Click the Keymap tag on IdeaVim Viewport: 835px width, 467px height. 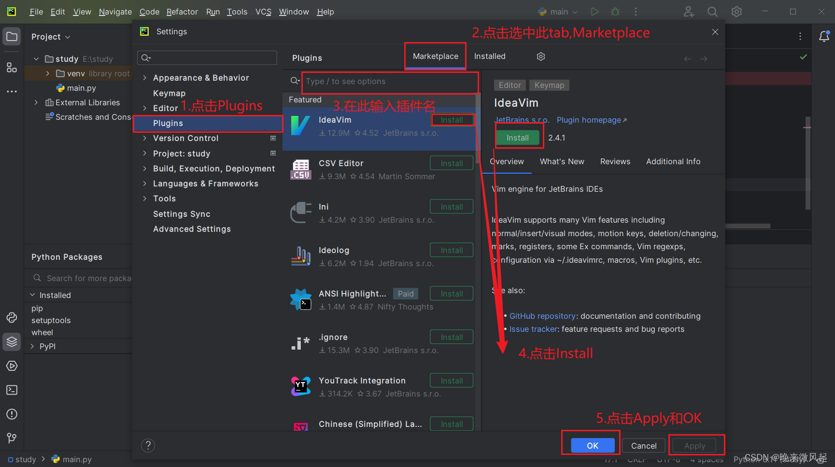click(549, 85)
